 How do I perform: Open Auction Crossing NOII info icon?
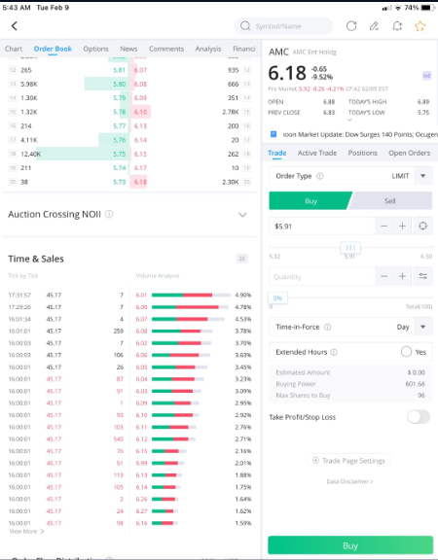click(109, 214)
